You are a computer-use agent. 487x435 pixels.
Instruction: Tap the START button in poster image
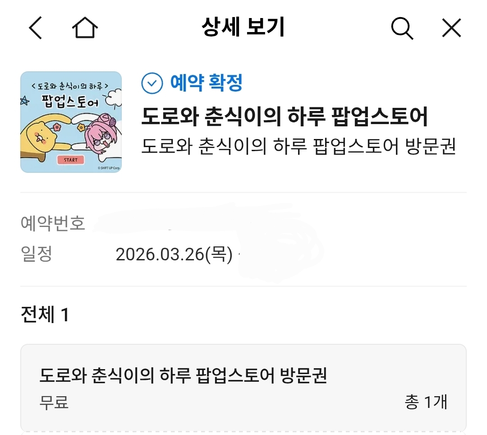71,160
